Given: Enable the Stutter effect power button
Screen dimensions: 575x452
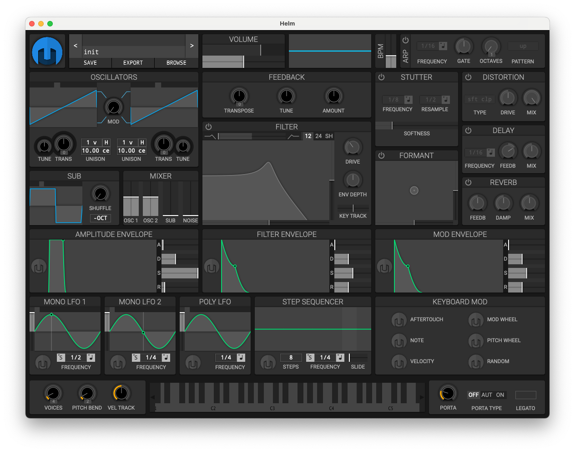Looking at the screenshot, I should [382, 77].
